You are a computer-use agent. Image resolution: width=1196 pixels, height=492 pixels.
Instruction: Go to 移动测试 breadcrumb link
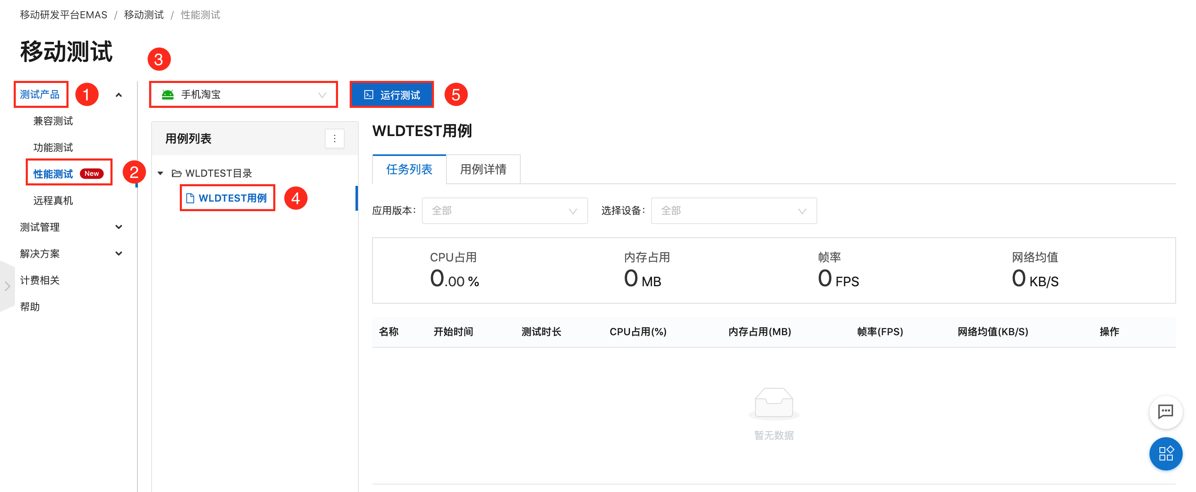tap(144, 15)
